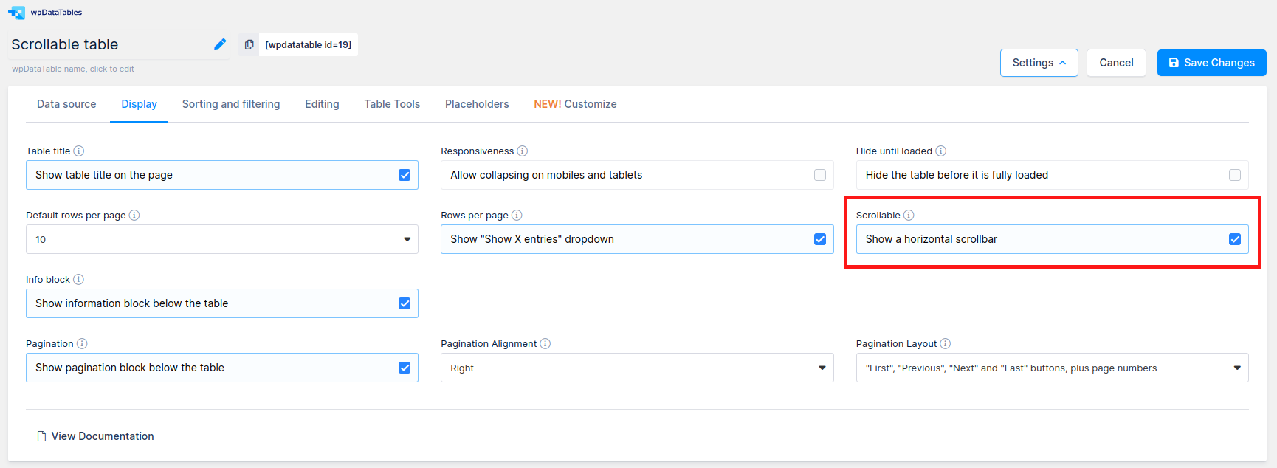Disable Show a horizontal scrollbar checkbox
This screenshot has width=1277, height=468.
1235,239
